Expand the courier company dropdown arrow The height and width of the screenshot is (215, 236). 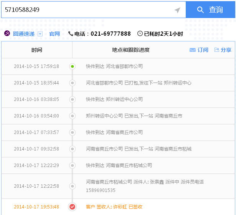(x=40, y=34)
